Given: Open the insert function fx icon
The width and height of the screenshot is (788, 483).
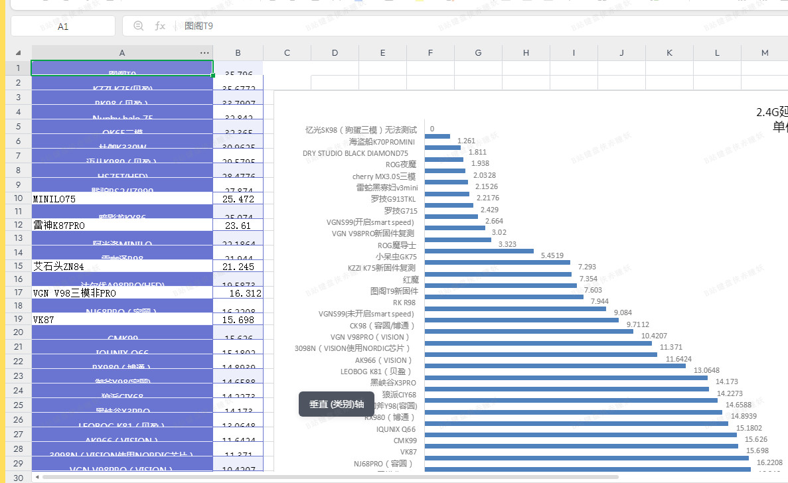Looking at the screenshot, I should (x=160, y=26).
